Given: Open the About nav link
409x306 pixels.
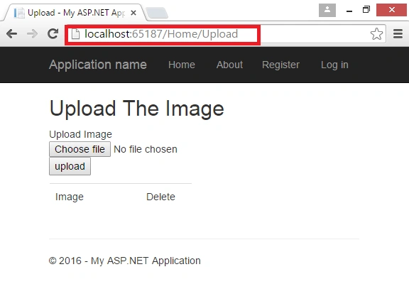Looking at the screenshot, I should point(229,65).
